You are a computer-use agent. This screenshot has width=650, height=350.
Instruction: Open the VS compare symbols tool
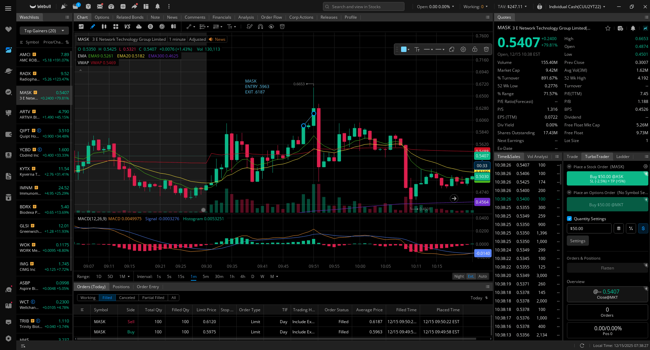pyautogui.click(x=127, y=27)
